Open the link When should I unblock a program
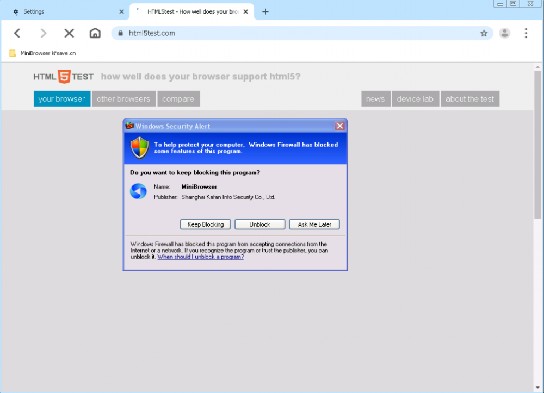The width and height of the screenshot is (544, 393). pos(200,257)
